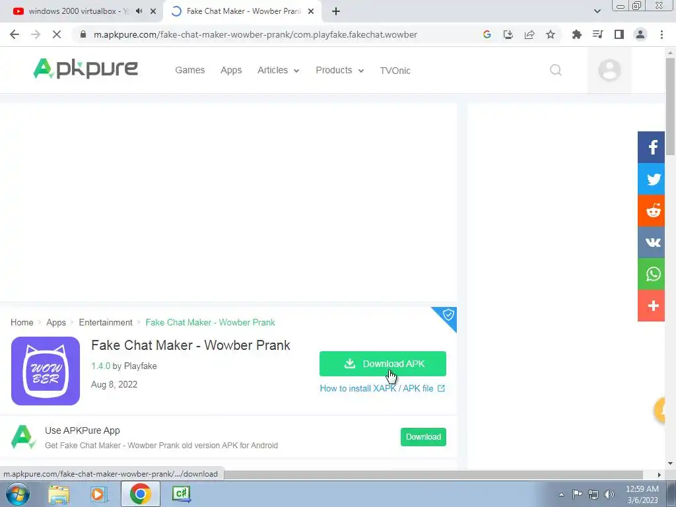
Task: Click Fake Chat Maker - Wowber Prank breadcrumb
Action: click(x=210, y=322)
